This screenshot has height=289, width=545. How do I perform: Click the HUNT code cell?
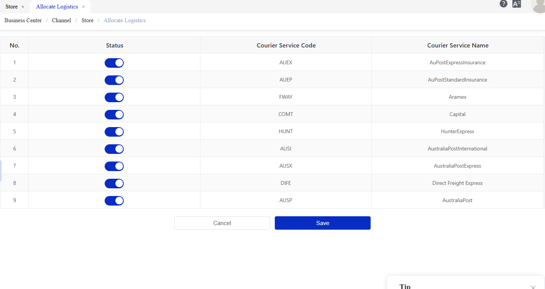(286, 131)
